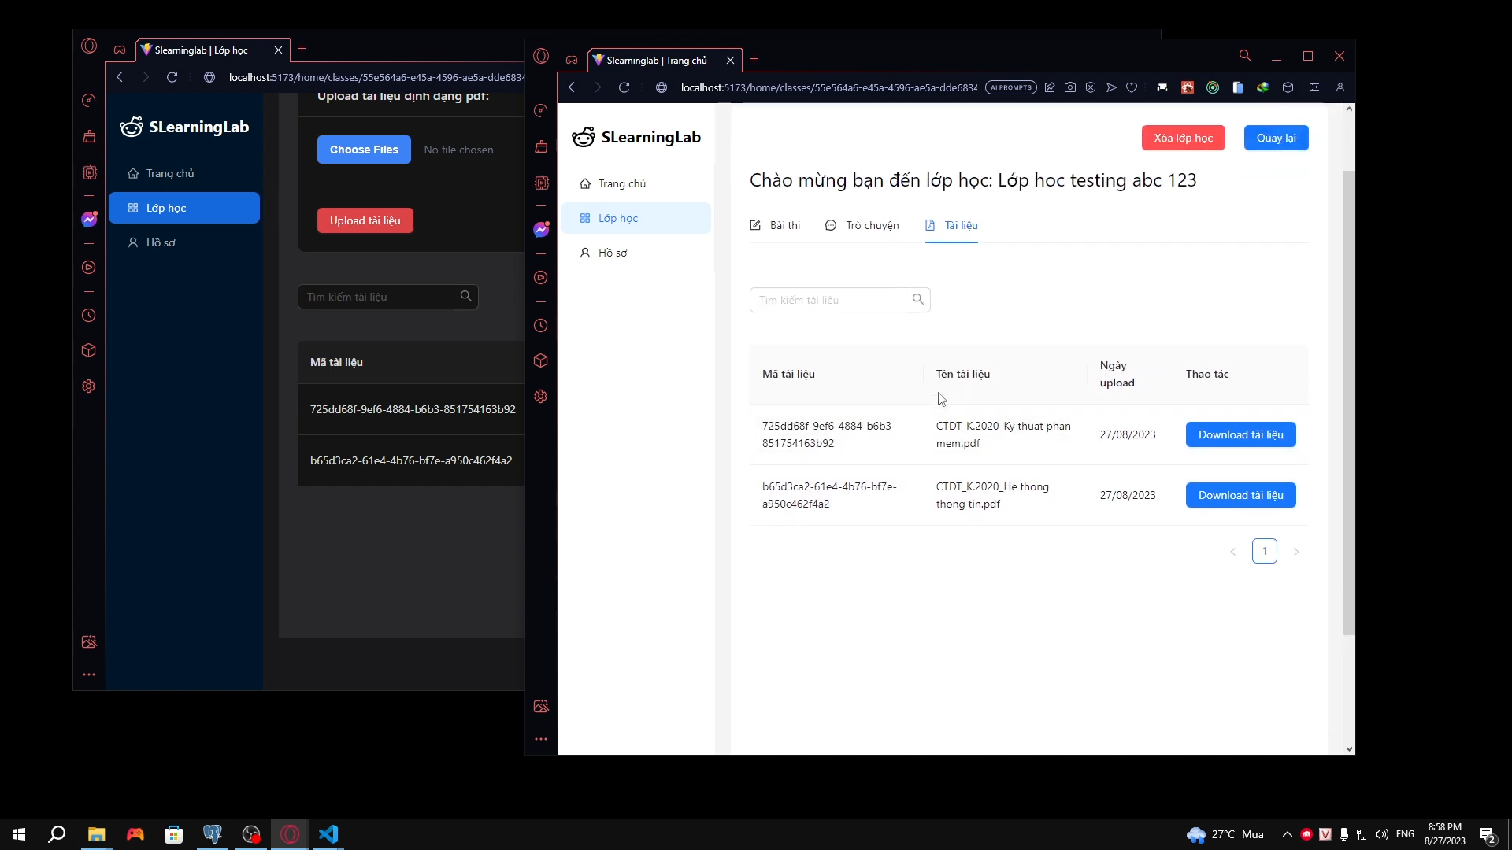
Task: Click the Xóa lớp học button
Action: click(x=1183, y=138)
